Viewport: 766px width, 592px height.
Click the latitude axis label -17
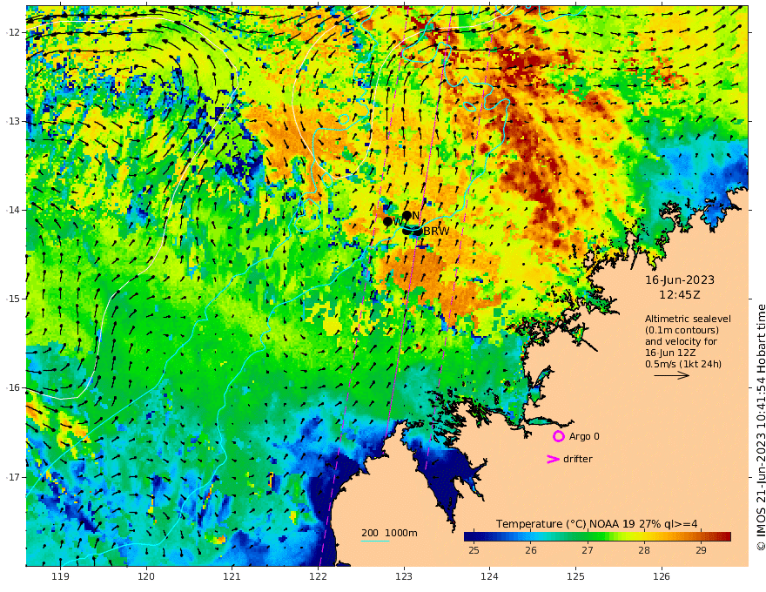point(14,477)
